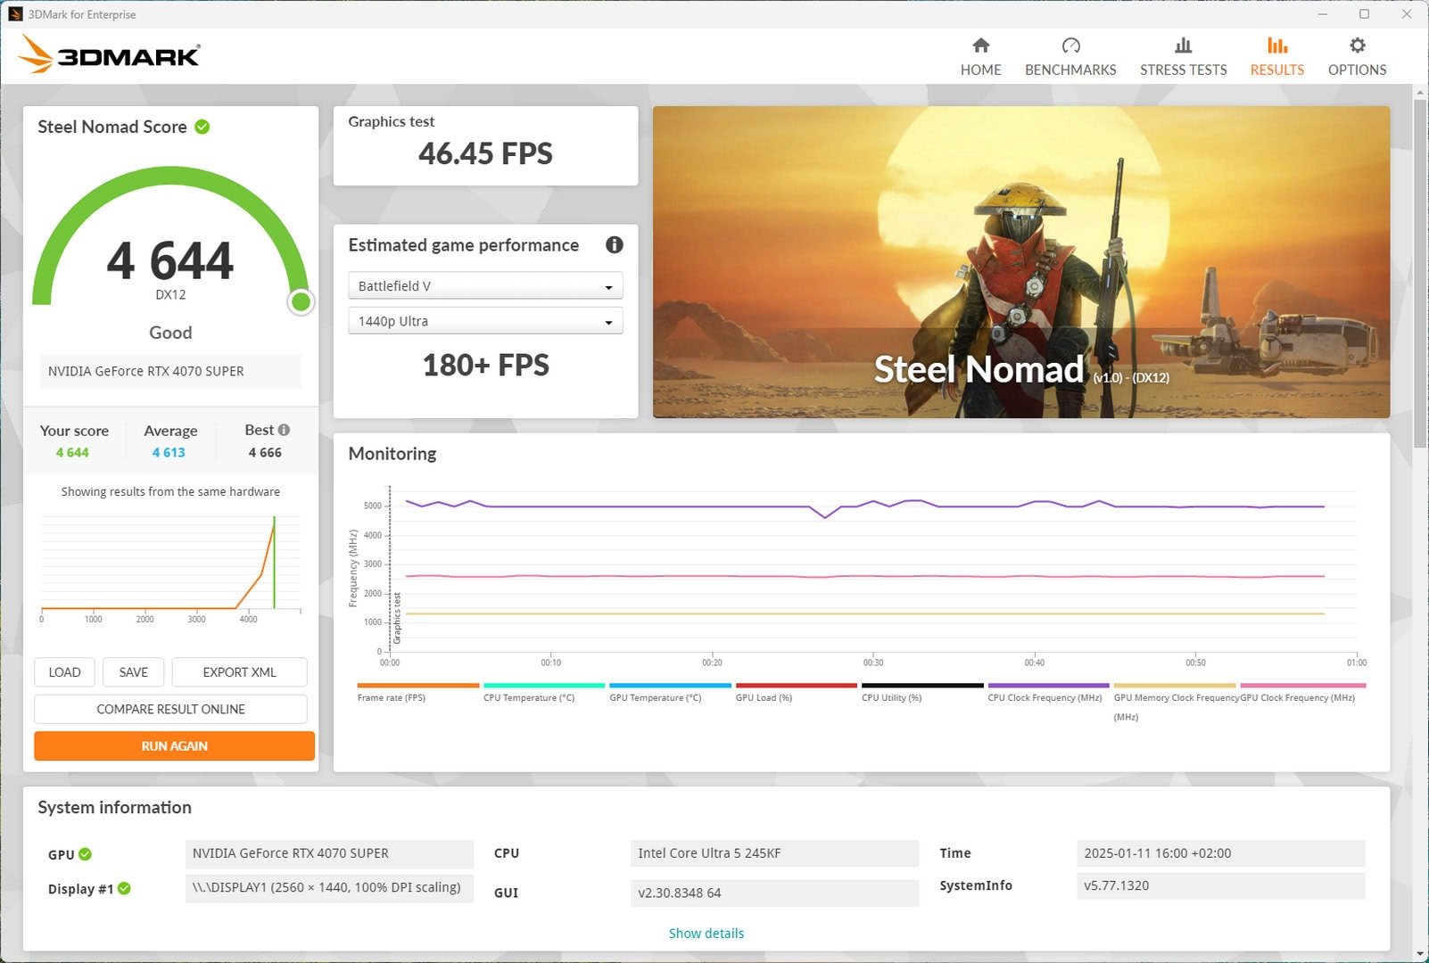Click the GPU field in System information

(329, 853)
